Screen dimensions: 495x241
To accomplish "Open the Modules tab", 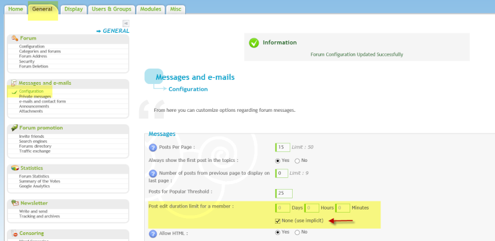I will click(150, 9).
